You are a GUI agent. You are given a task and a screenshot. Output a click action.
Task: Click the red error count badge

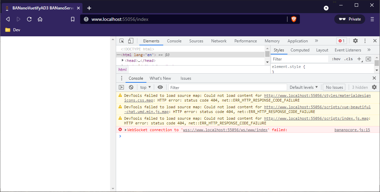click(x=342, y=41)
